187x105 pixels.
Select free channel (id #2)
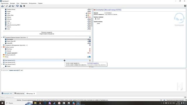[x=10, y=62]
